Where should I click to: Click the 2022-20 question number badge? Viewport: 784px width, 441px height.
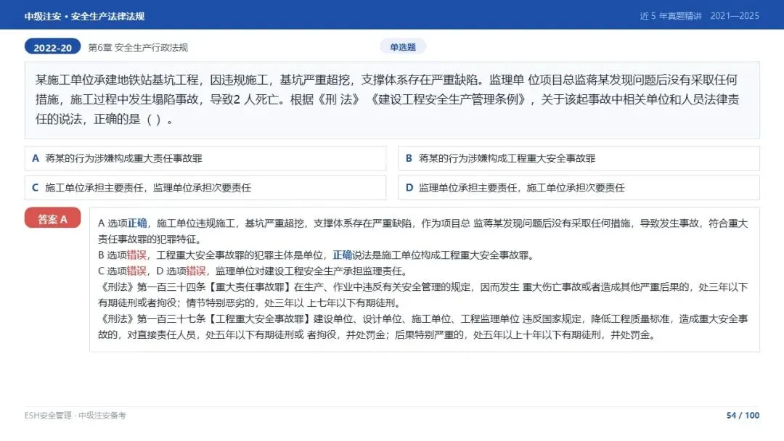[52, 47]
